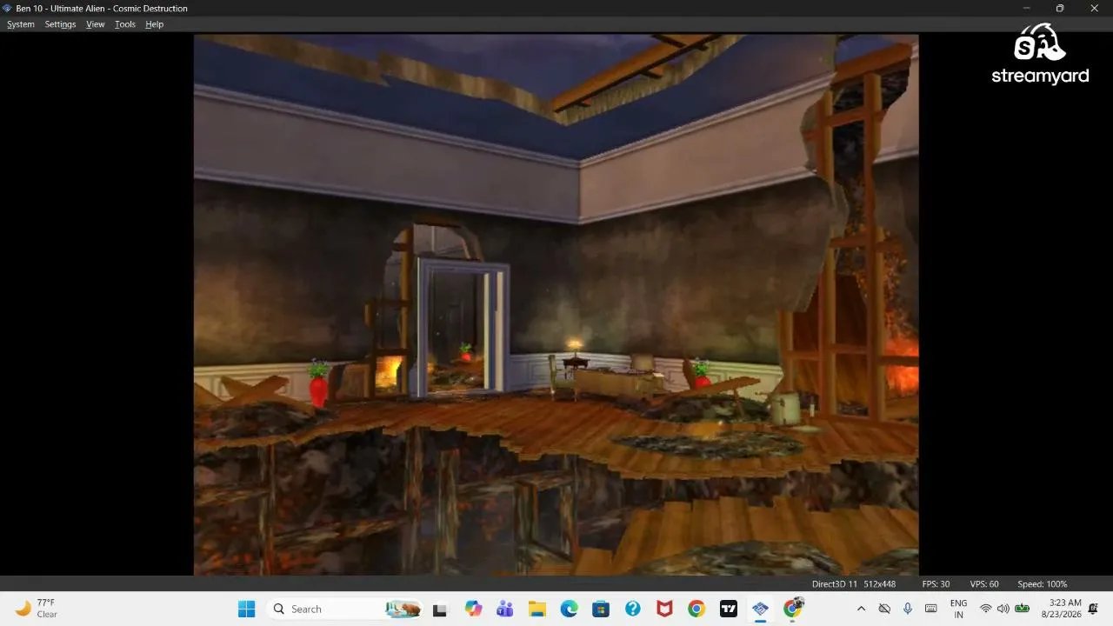Minimize the emulator window

click(1027, 8)
